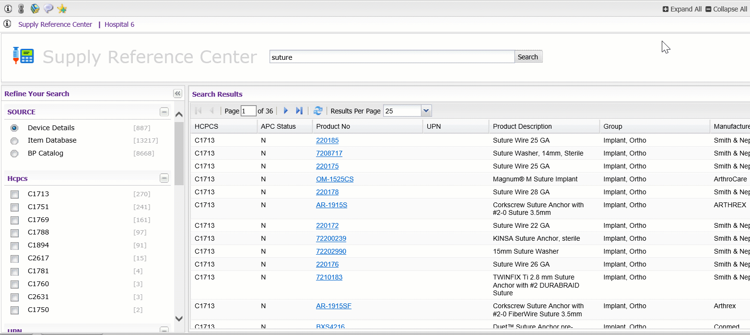Collapse the Refine Your Search panel
This screenshot has height=335, width=750.
pyautogui.click(x=177, y=93)
